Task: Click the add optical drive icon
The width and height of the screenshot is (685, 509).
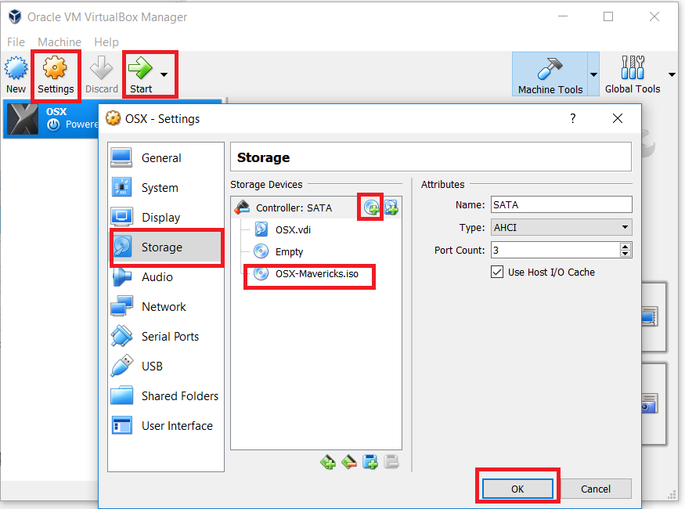Action: coord(371,208)
